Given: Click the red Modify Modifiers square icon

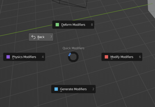Looking at the screenshot, I should click(x=106, y=57).
